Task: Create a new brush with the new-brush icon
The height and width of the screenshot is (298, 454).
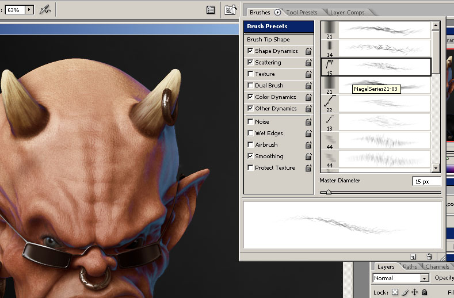Action: coord(413,257)
